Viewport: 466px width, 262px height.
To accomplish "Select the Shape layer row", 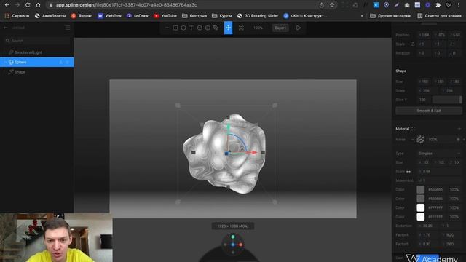I will click(37, 72).
